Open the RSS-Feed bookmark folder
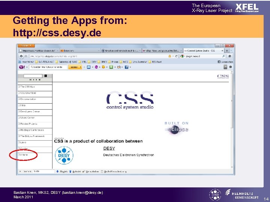Image resolution: width=270 pixels, height=202 pixels. (155, 62)
